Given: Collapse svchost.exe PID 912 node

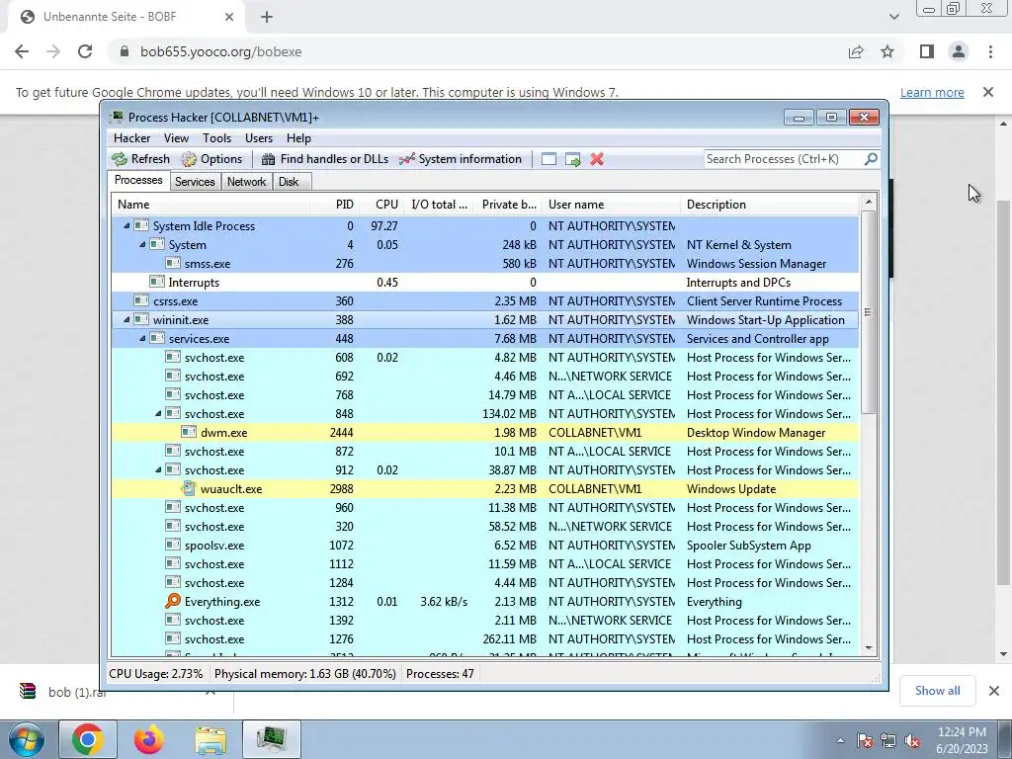Looking at the screenshot, I should [158, 469].
